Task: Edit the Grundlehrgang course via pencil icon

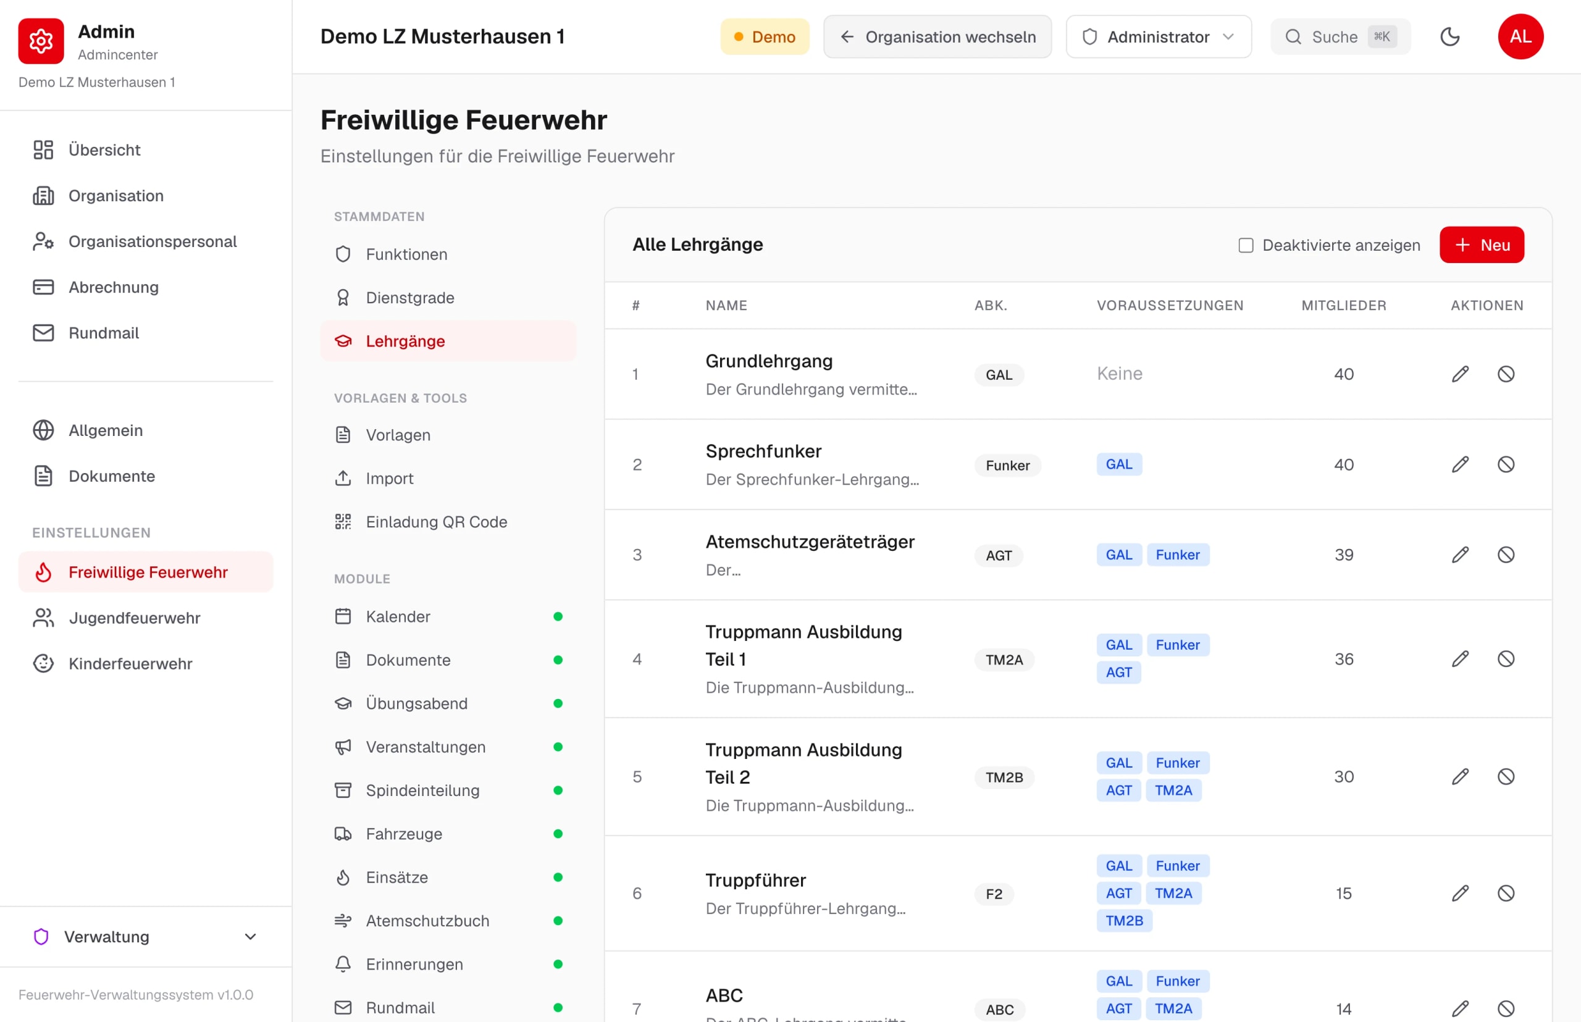Action: tap(1459, 374)
